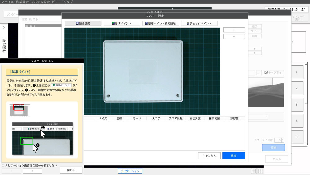This screenshot has height=175, width=310.
Task: Switch to the fine grid layout icon
Action: tap(254, 171)
